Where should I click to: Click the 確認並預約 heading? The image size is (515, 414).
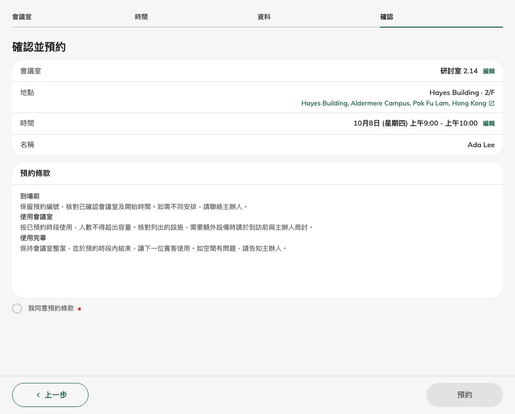[39, 47]
